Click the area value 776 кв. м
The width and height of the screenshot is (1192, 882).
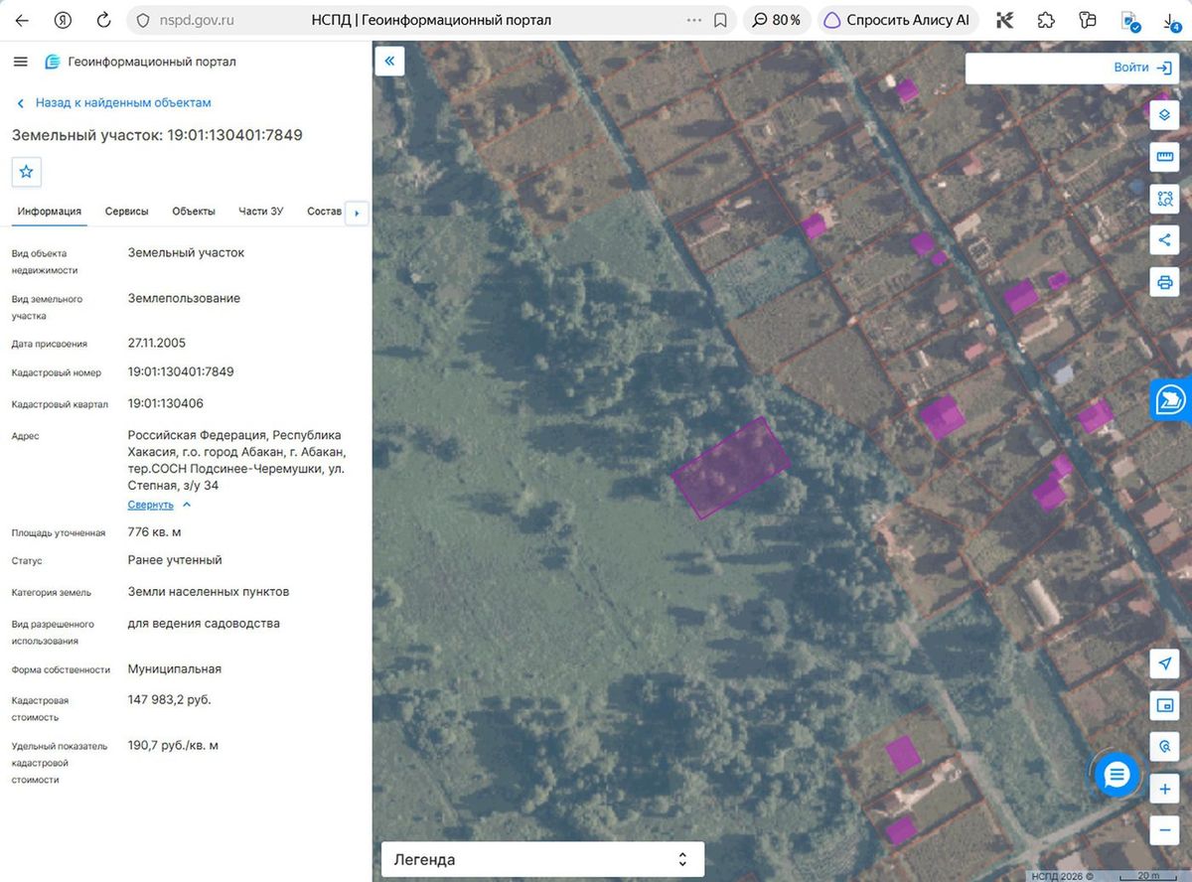(x=155, y=531)
